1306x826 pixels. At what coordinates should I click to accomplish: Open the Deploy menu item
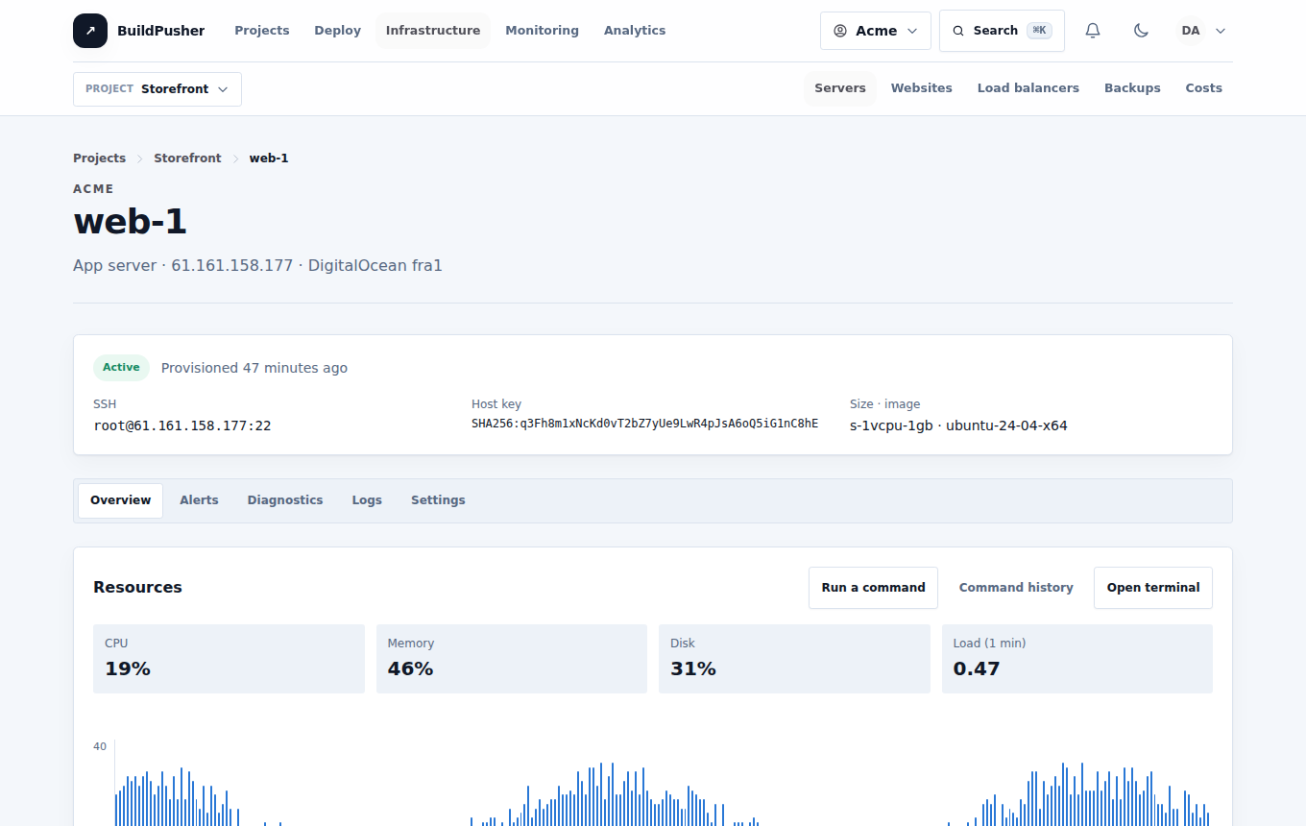(x=338, y=31)
